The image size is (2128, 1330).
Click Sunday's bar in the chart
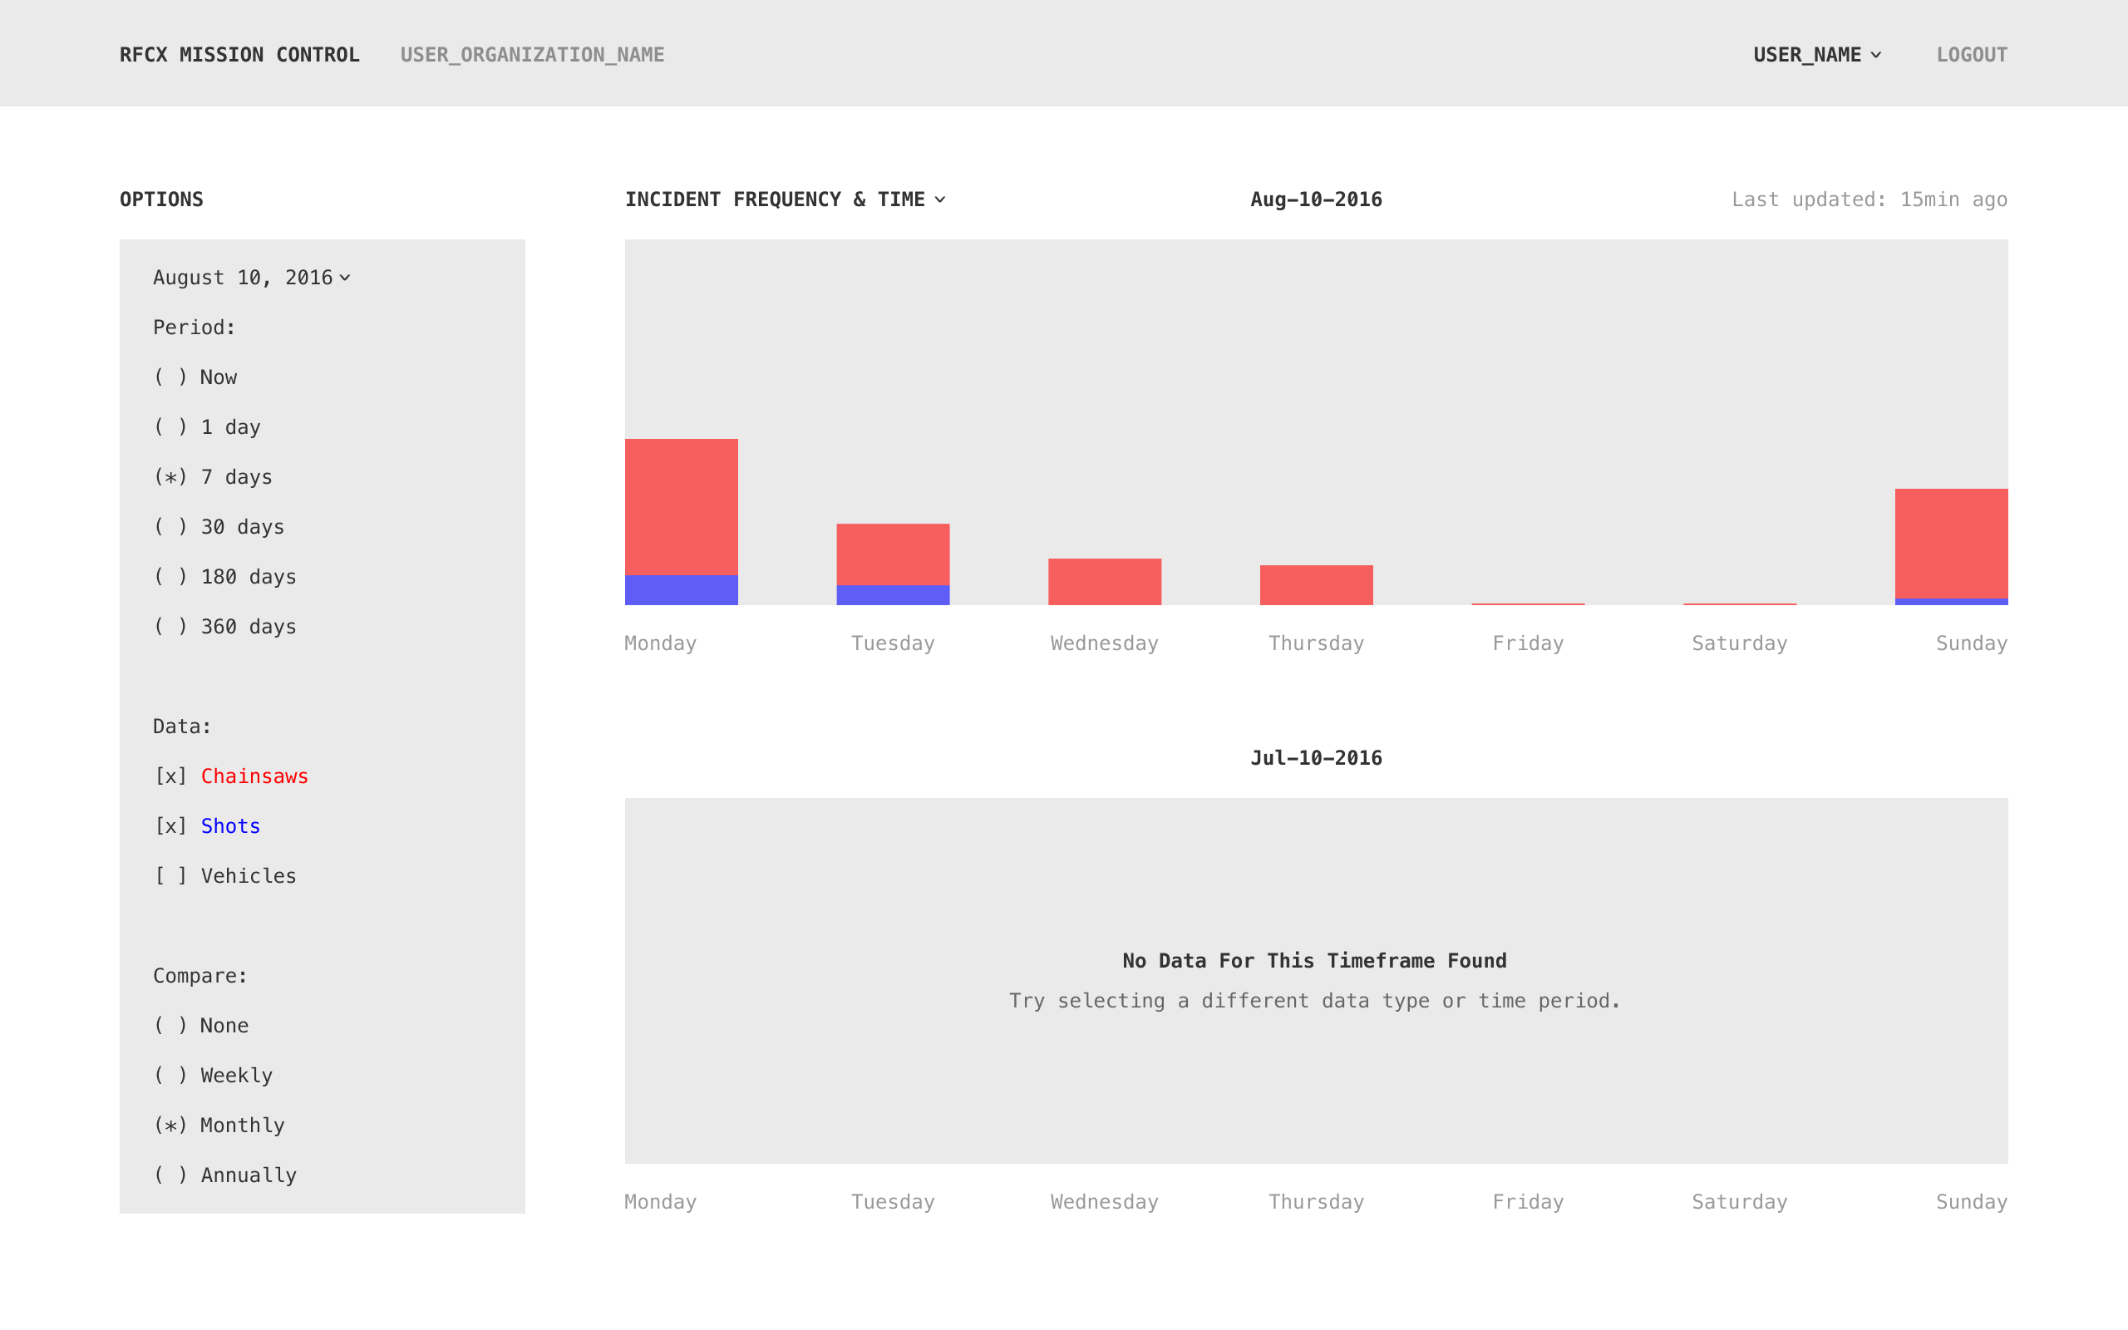[x=1950, y=544]
